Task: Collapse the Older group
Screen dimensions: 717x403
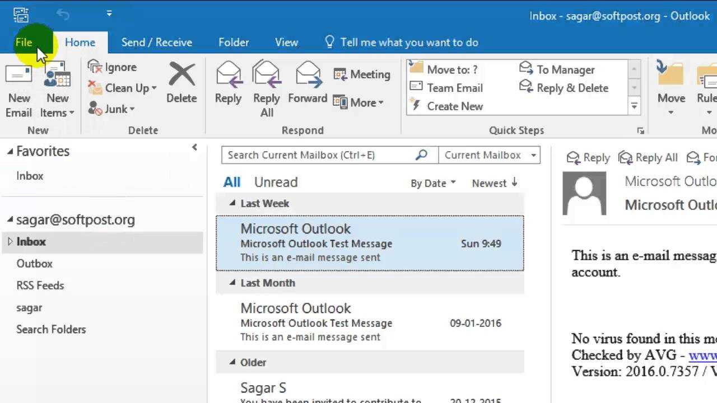Action: [233, 362]
